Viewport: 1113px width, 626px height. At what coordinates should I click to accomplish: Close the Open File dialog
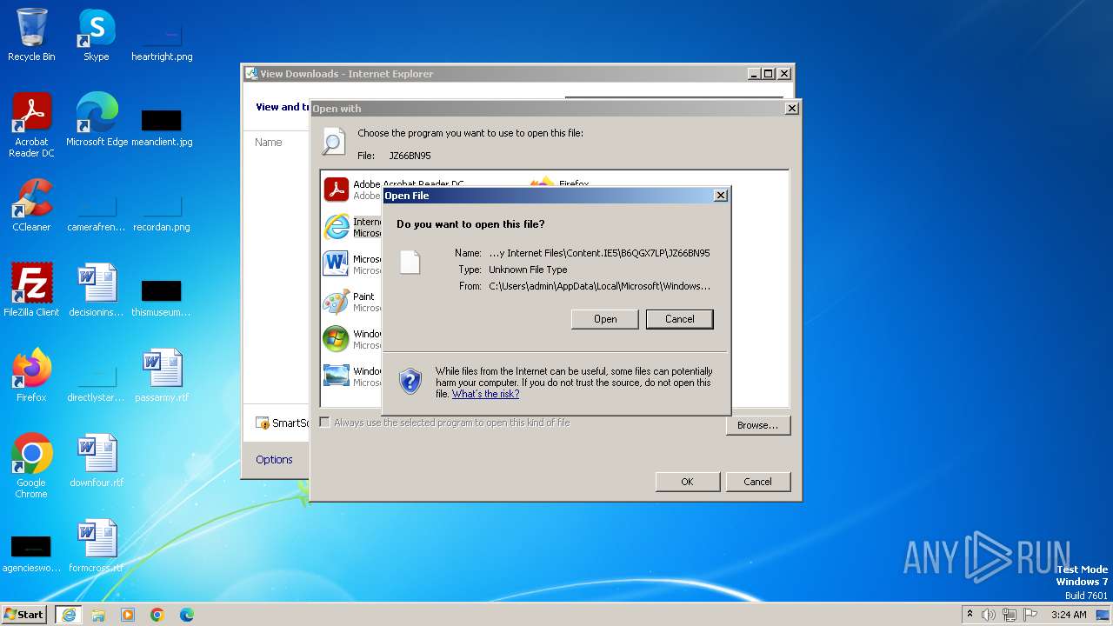pyautogui.click(x=721, y=196)
